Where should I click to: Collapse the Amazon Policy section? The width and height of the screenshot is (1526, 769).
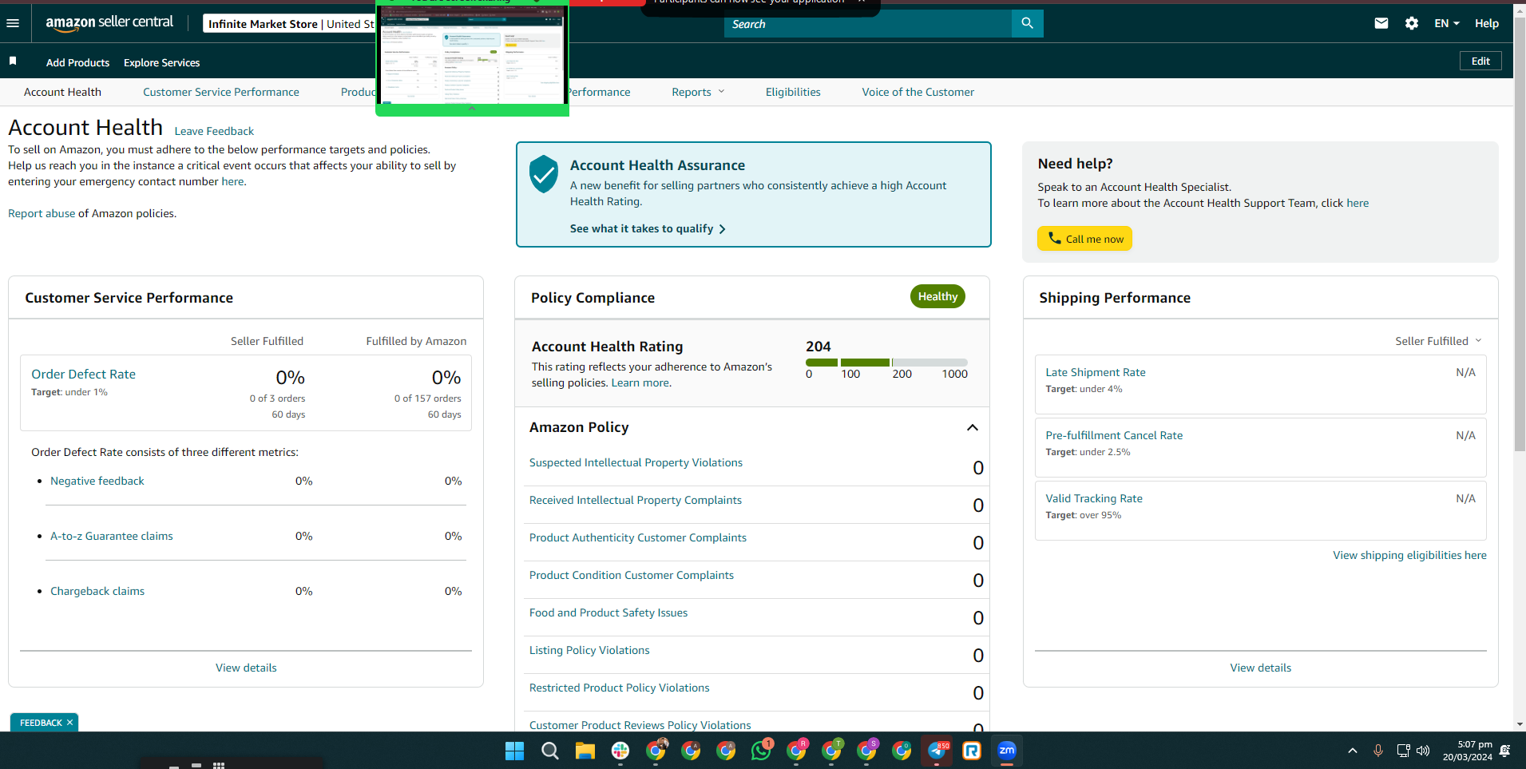pyautogui.click(x=972, y=428)
